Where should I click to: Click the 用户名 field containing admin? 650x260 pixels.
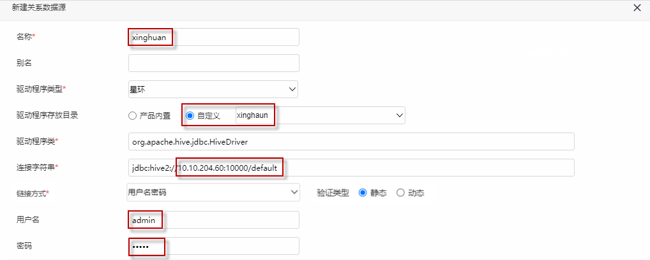click(x=214, y=220)
